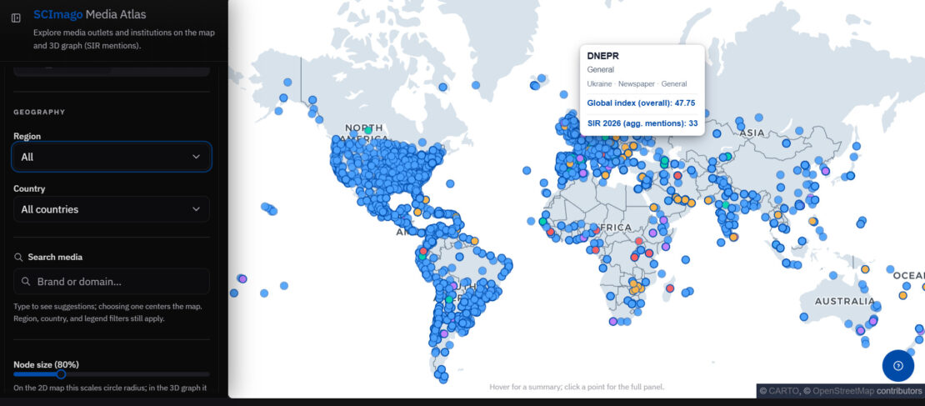The height and width of the screenshot is (406, 925).
Task: Open the CARTO attribution link
Action: [783, 391]
